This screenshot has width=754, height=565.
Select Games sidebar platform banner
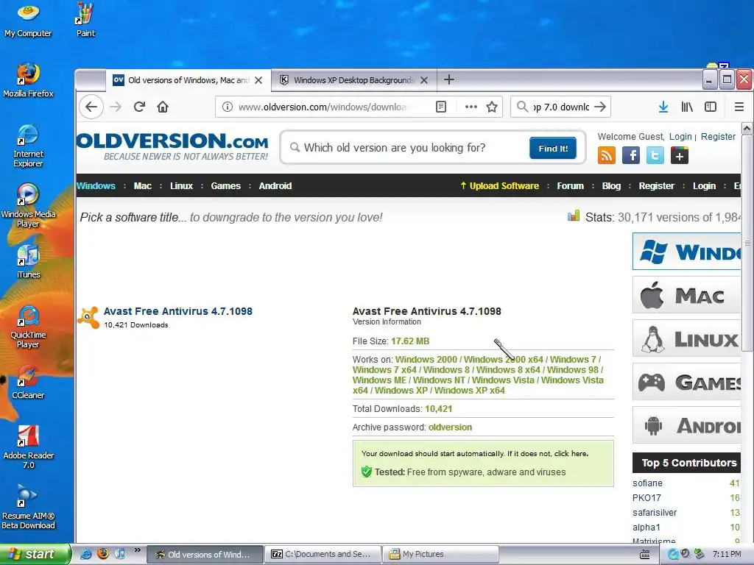click(x=687, y=382)
